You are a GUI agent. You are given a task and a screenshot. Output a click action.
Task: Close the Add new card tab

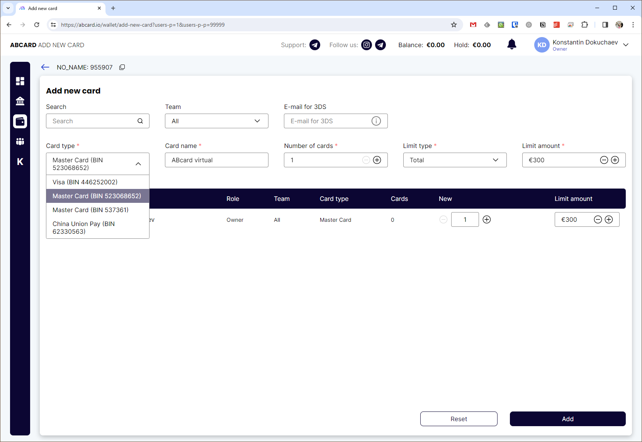click(99, 8)
